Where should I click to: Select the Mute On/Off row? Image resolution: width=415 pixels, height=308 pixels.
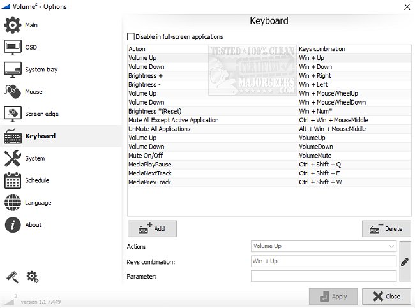[212, 156]
